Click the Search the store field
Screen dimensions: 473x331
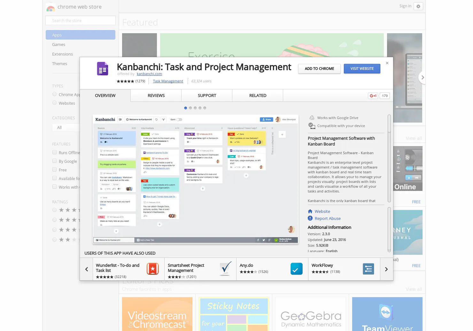coord(81,20)
